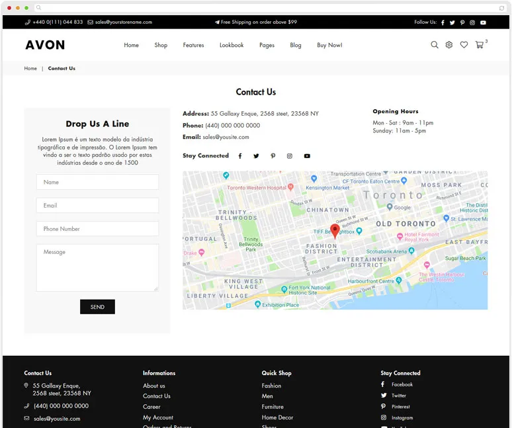Click into the Message text area
The height and width of the screenshot is (428, 512).
coord(97,267)
